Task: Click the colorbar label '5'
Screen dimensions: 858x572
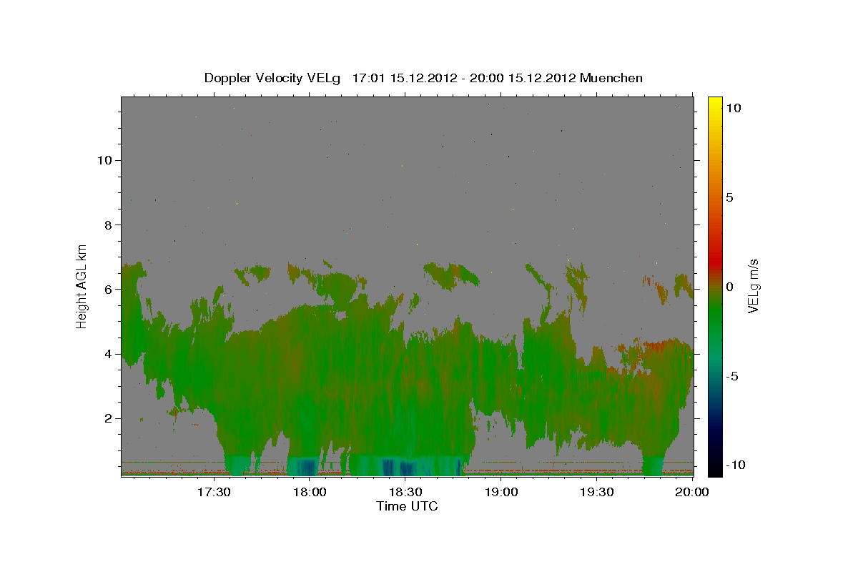Action: [729, 197]
